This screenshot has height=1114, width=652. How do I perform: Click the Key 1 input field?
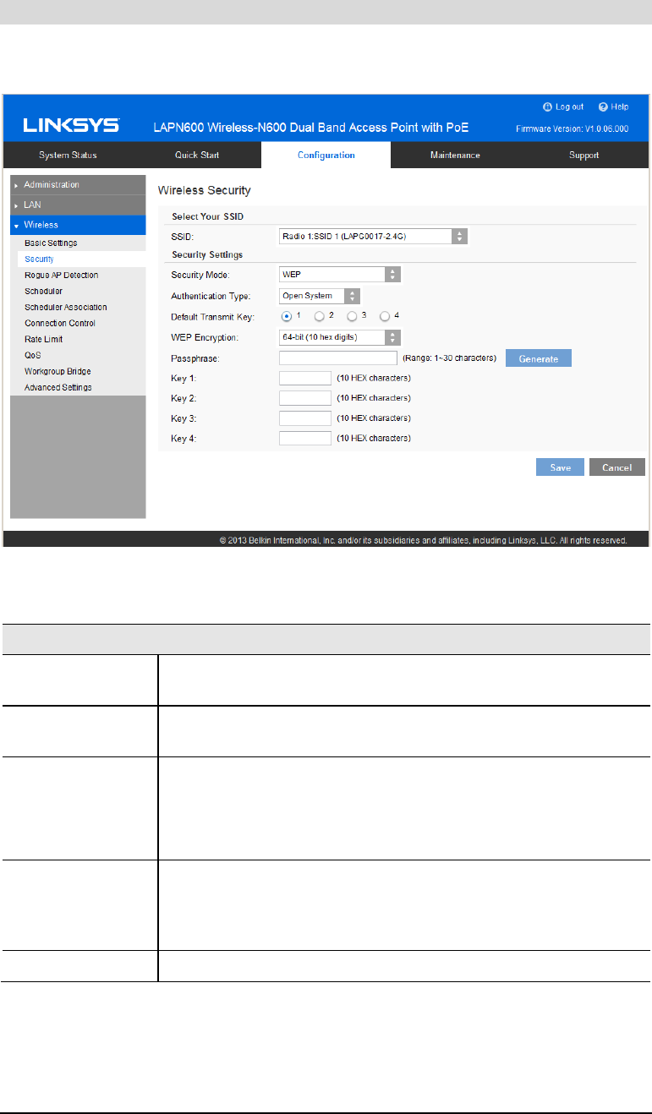click(305, 378)
